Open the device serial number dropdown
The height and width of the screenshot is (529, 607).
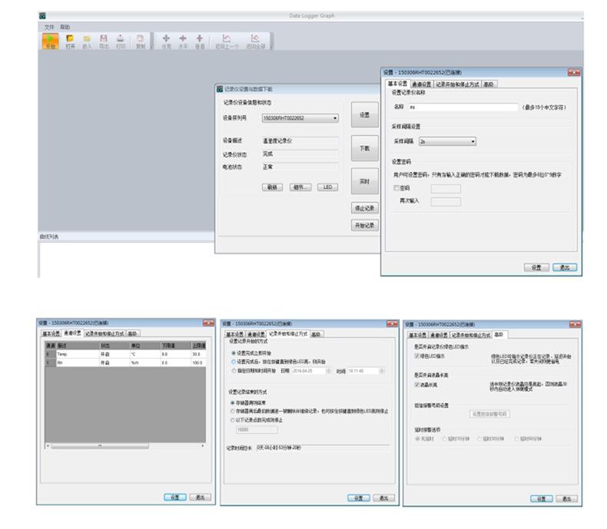point(335,118)
